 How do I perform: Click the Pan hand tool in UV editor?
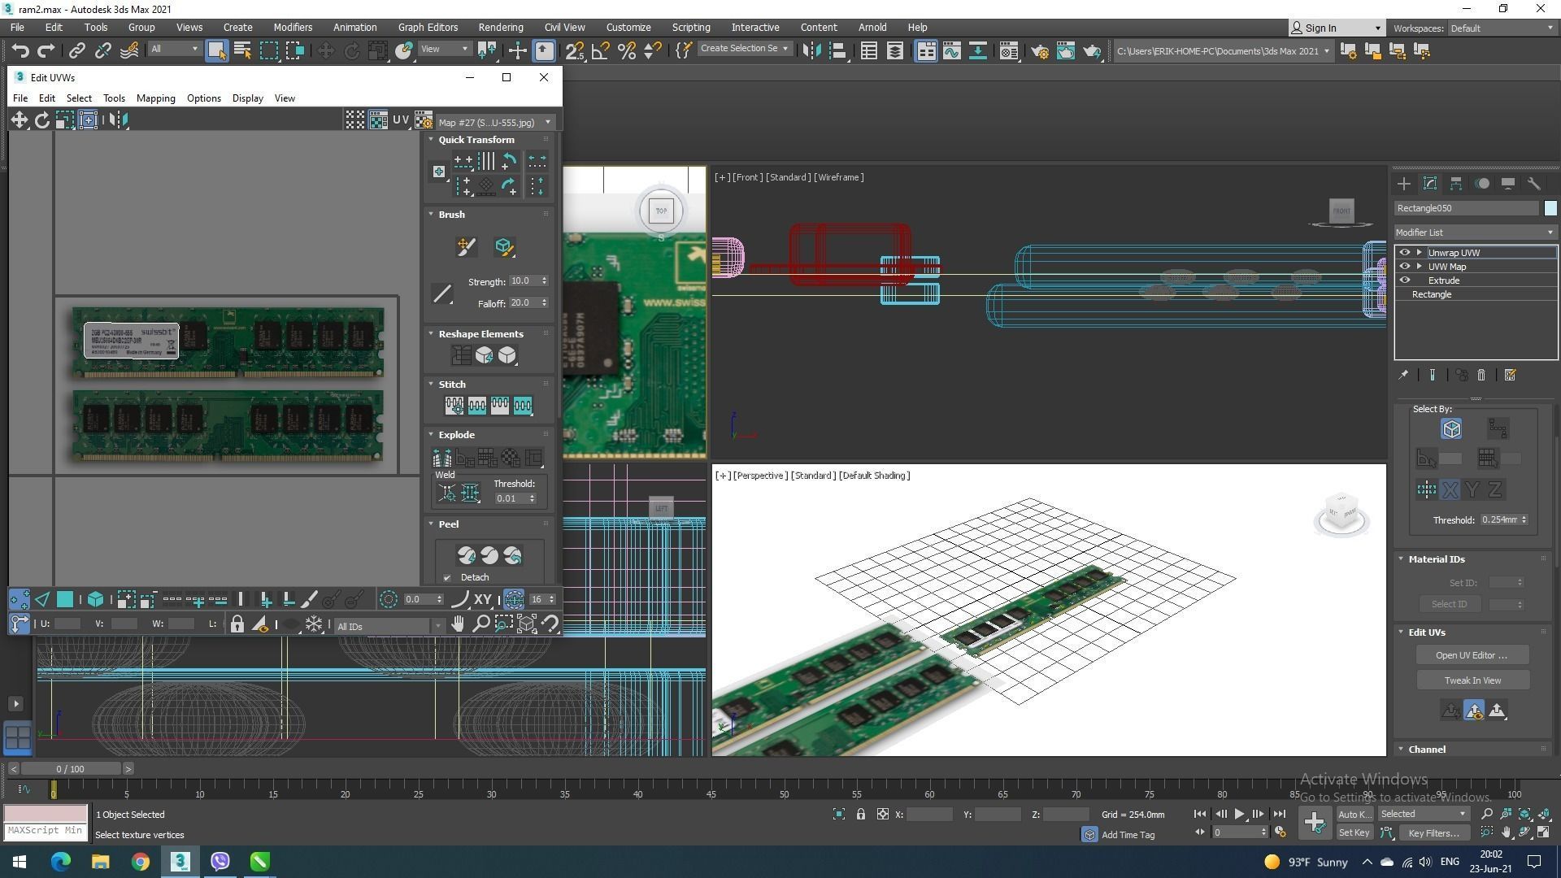(458, 624)
